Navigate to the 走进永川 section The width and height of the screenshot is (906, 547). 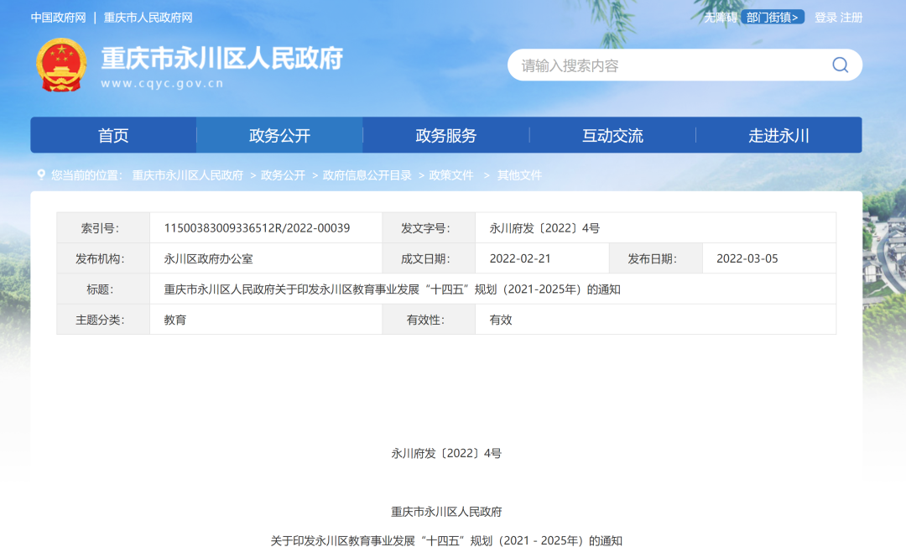coord(777,134)
